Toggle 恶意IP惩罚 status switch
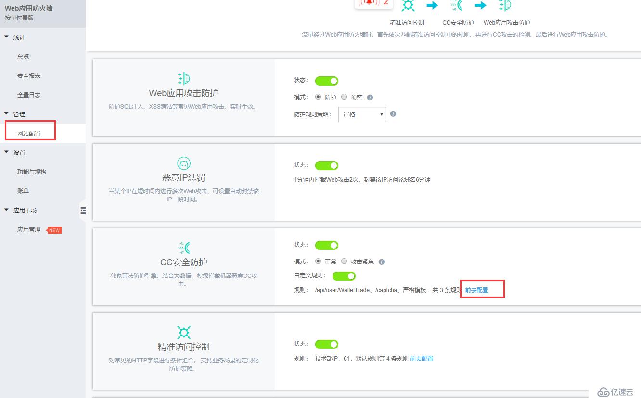This screenshot has width=641, height=398. [x=327, y=165]
